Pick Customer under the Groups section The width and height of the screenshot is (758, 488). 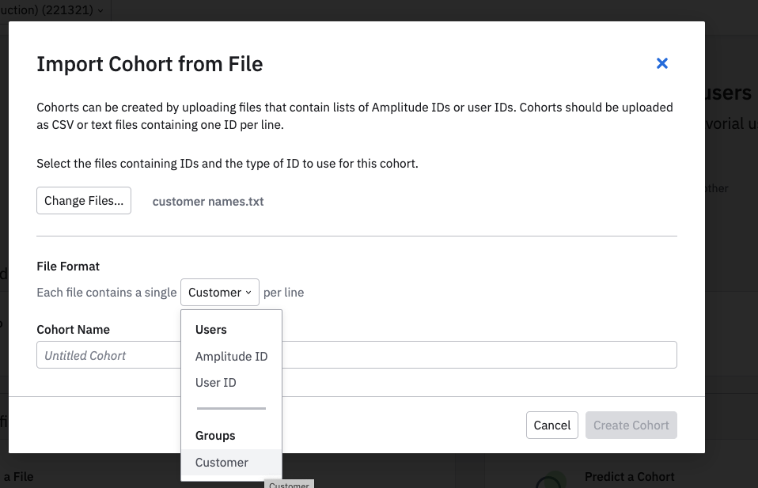(x=222, y=463)
